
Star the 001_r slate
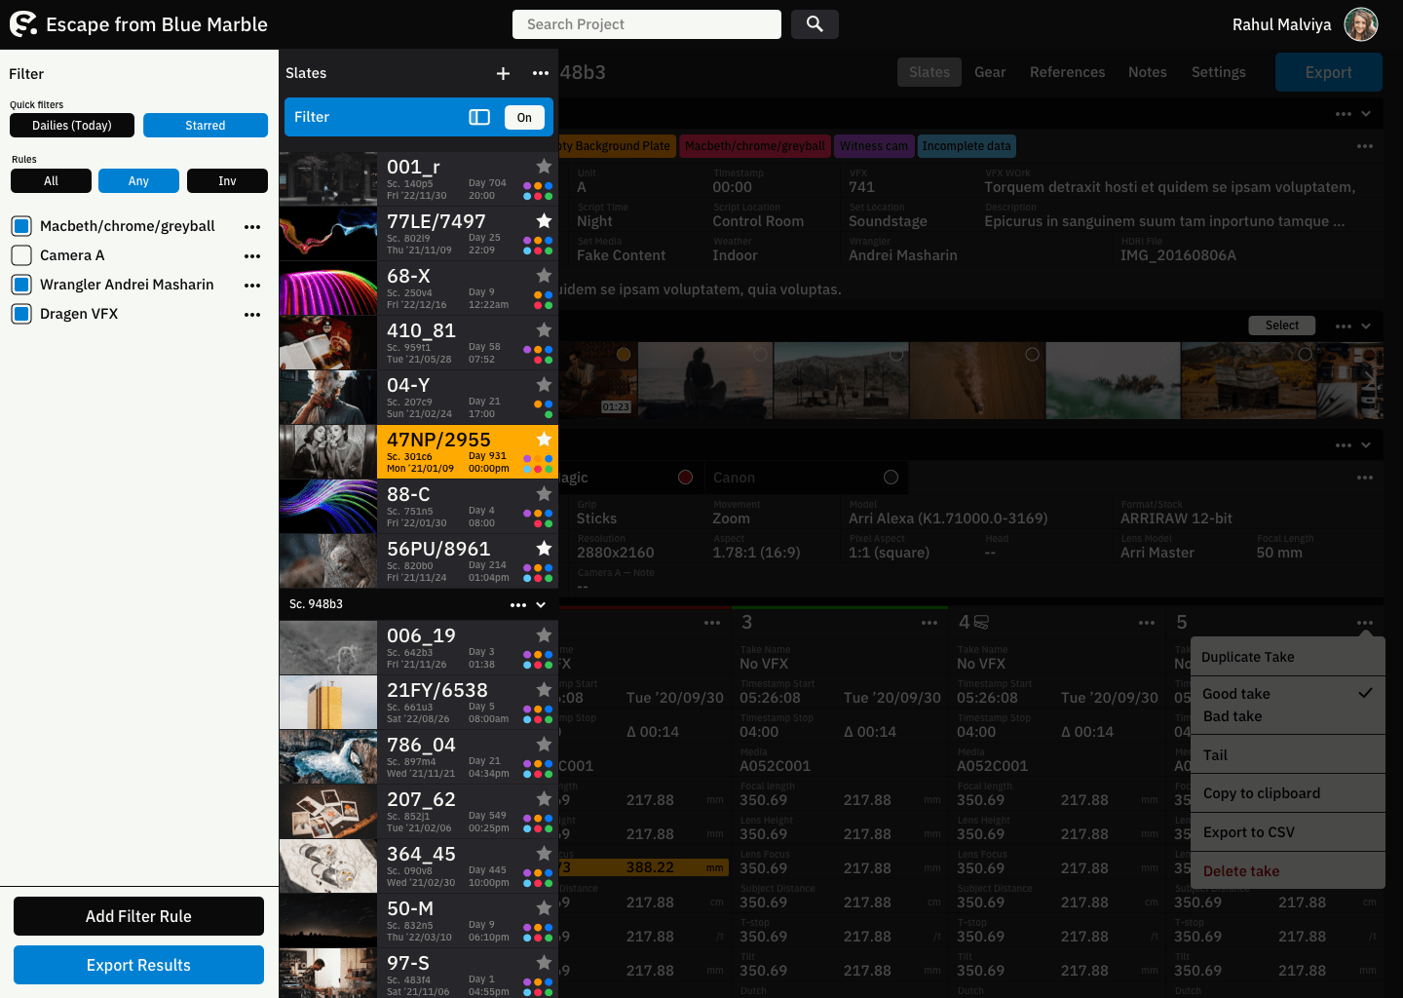pyautogui.click(x=544, y=166)
